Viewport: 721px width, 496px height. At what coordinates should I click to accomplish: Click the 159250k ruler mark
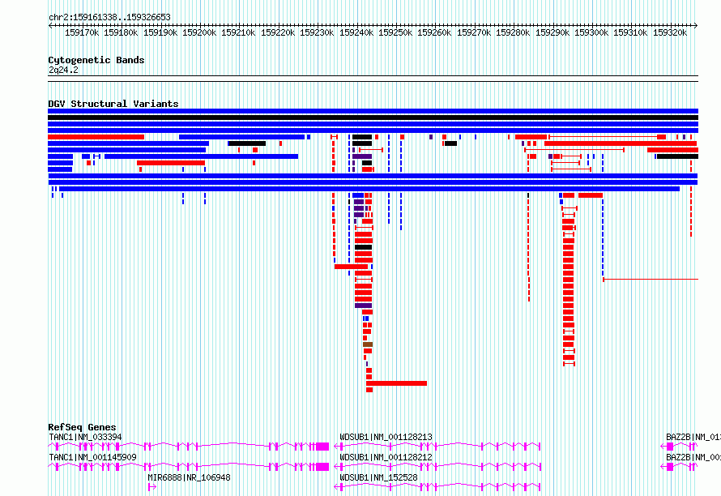coord(395,32)
